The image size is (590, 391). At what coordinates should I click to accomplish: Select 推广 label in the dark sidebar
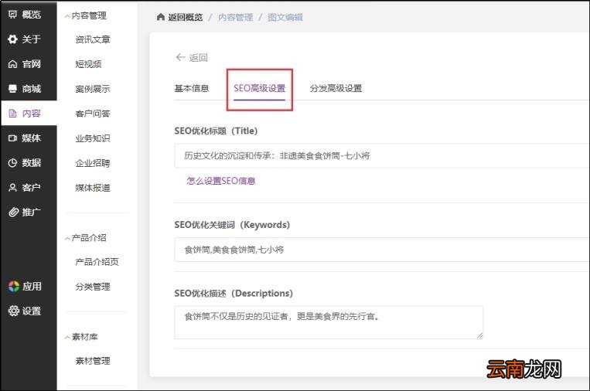point(31,212)
